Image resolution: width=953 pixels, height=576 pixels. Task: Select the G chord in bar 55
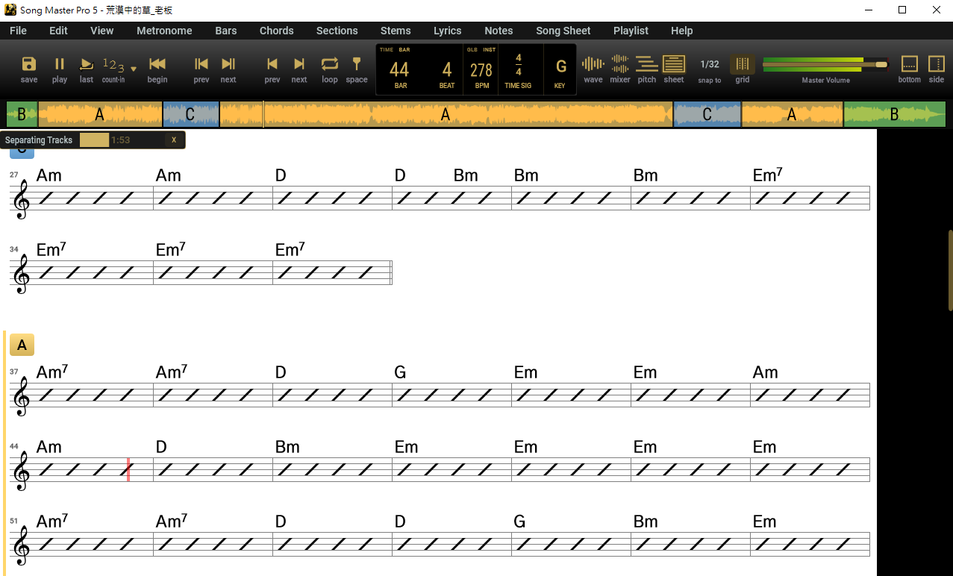point(519,522)
